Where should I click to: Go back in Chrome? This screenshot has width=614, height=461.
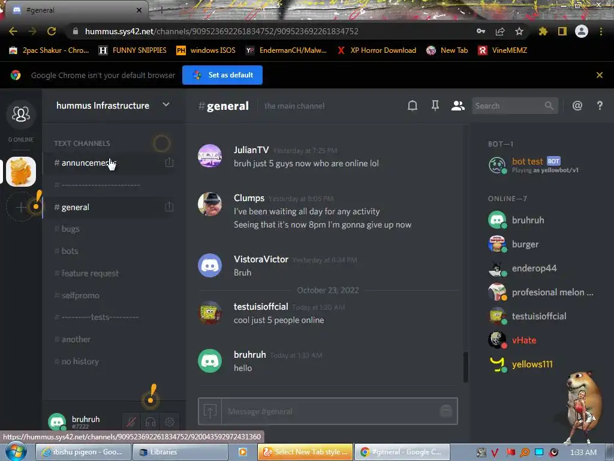point(13,31)
